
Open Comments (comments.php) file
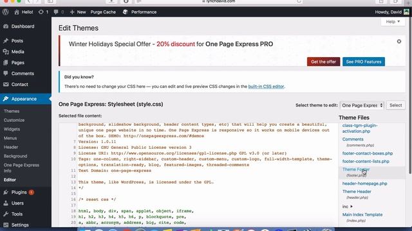[x=353, y=139]
